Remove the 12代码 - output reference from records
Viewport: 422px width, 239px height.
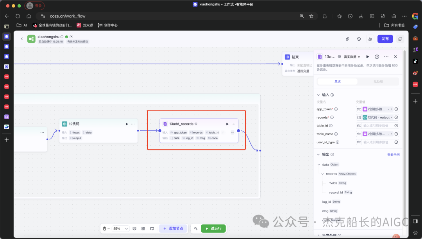tap(392, 118)
